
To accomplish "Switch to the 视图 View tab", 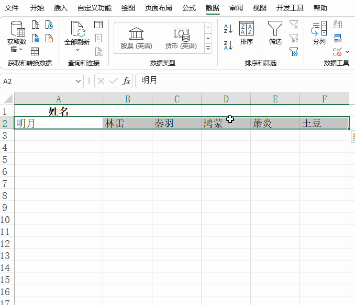I will point(260,8).
